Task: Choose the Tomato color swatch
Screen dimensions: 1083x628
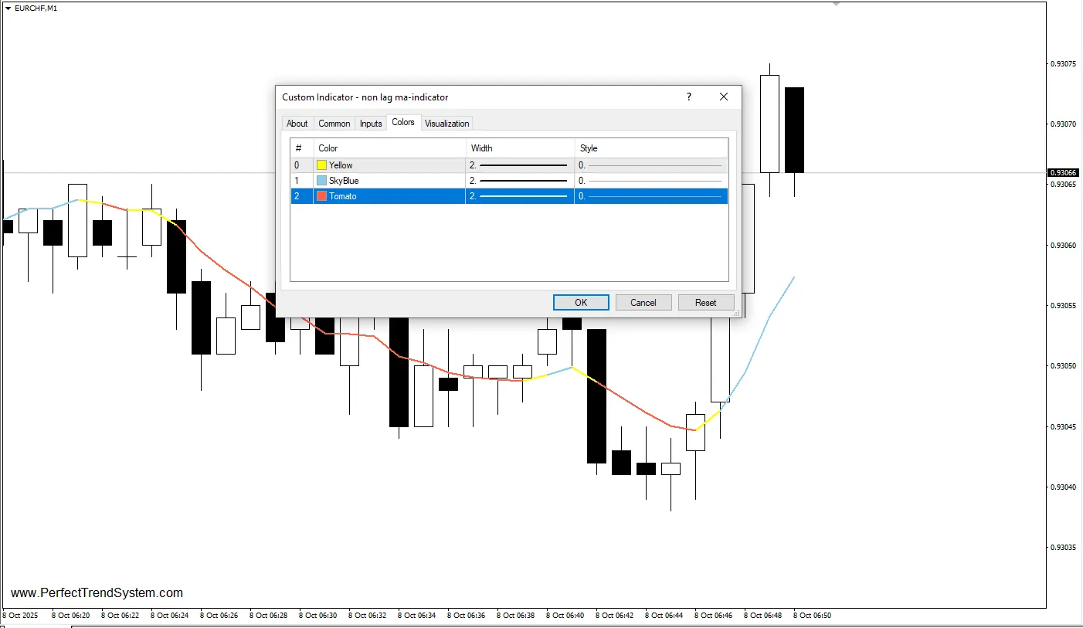Action: 322,196
